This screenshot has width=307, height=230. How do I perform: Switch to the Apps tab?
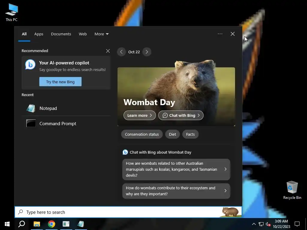click(39, 34)
